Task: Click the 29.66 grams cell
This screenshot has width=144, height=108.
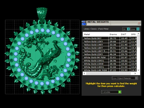Action: (x=114, y=41)
